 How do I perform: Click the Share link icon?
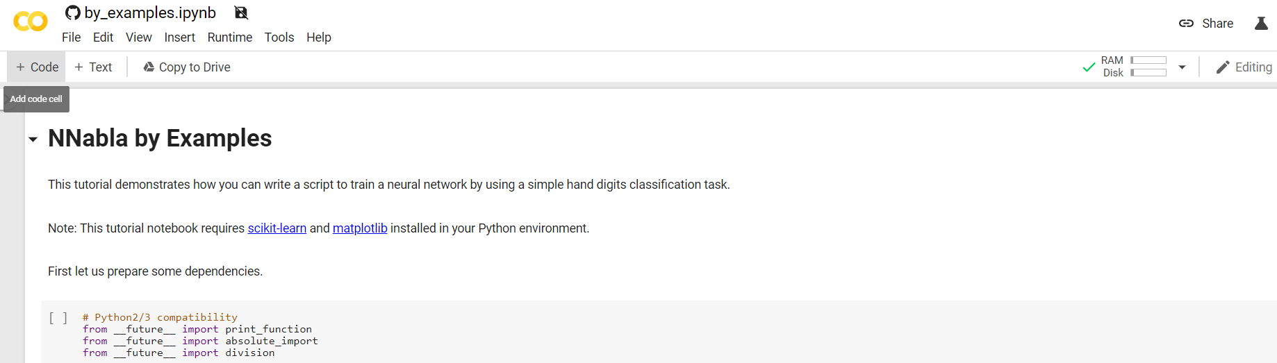click(x=1186, y=24)
